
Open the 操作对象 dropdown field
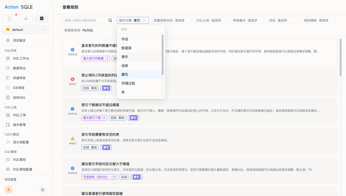[133, 20]
